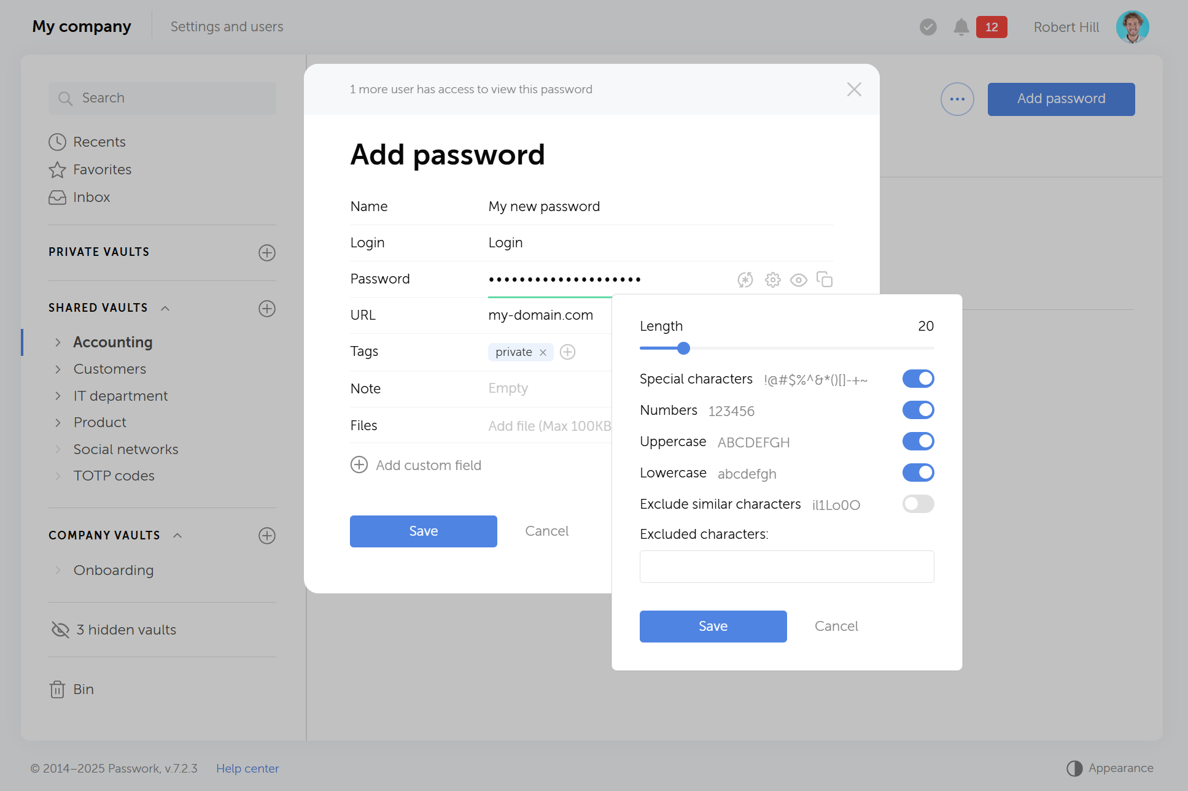Open more actions with the ellipsis icon

click(957, 99)
